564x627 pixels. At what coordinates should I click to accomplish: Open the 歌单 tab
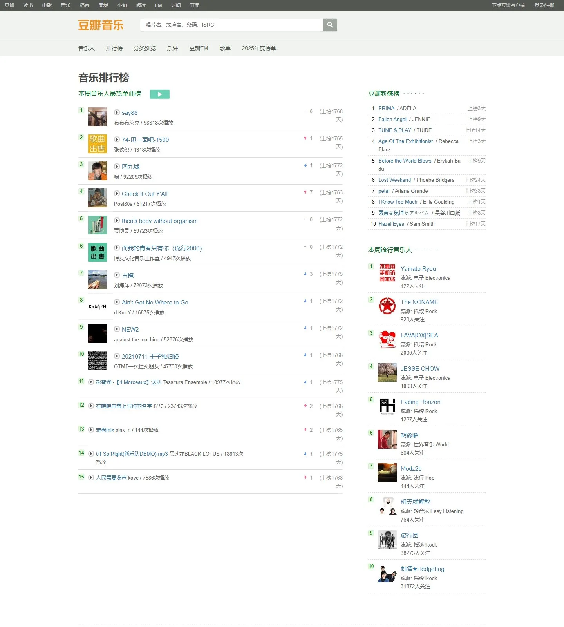click(x=225, y=48)
